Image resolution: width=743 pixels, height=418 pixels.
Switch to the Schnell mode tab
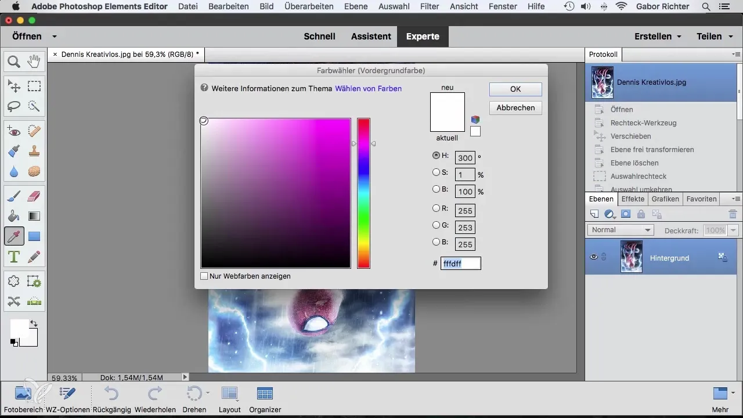pyautogui.click(x=320, y=36)
